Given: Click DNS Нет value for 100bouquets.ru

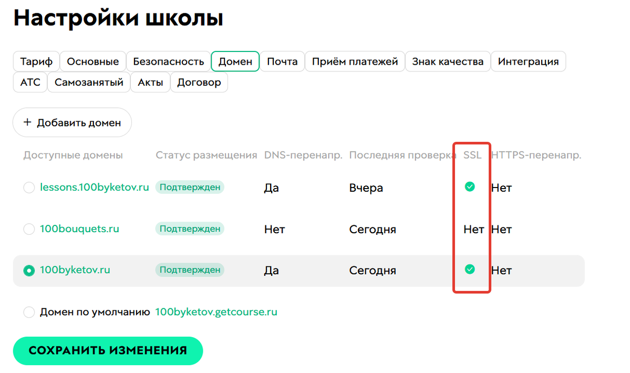Looking at the screenshot, I should click(274, 229).
